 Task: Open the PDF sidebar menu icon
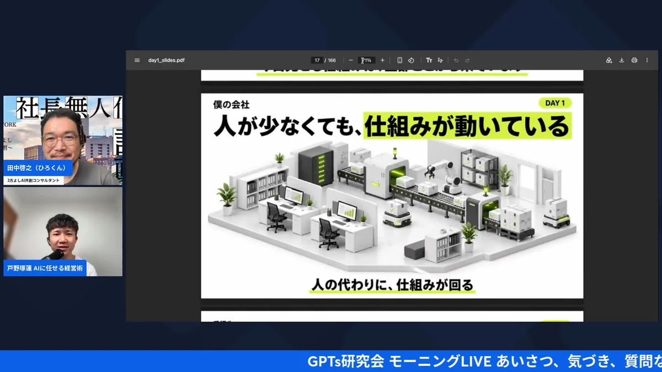pyautogui.click(x=137, y=60)
